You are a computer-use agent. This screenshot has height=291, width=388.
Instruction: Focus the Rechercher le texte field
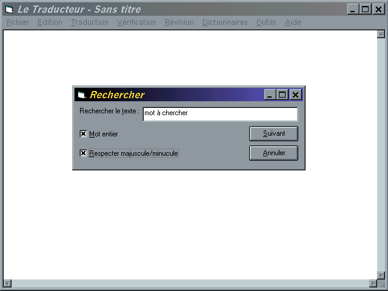click(x=220, y=114)
